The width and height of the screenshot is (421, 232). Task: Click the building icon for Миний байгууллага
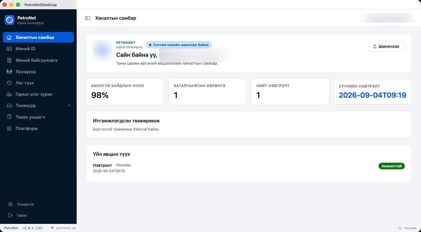(x=10, y=60)
